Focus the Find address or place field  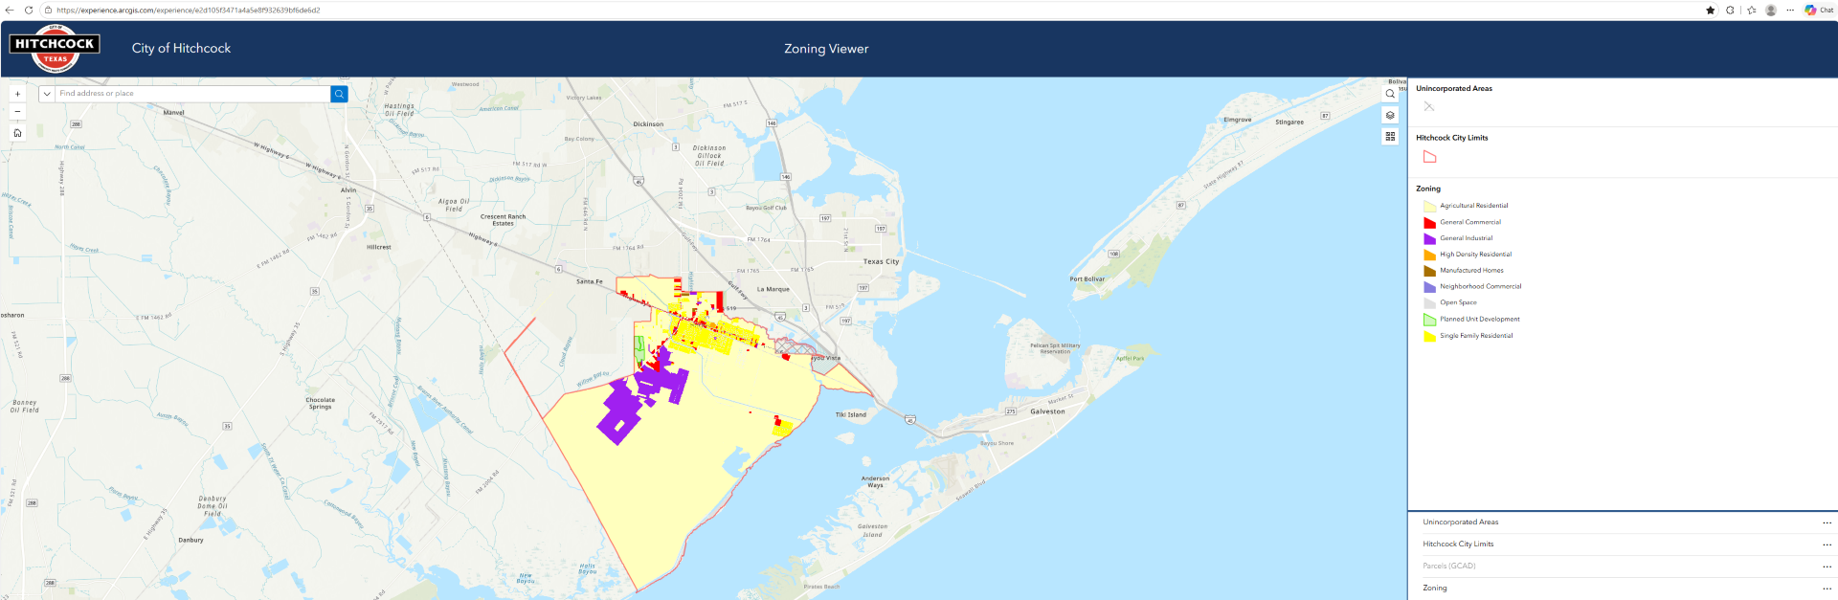192,94
